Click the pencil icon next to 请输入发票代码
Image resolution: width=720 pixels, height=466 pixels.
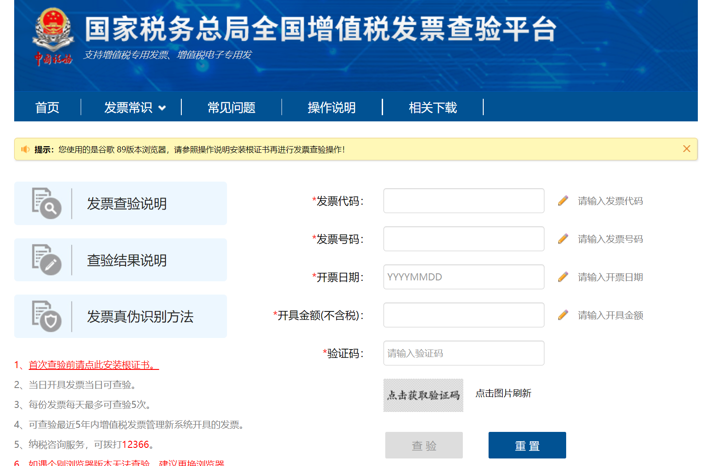[563, 201]
